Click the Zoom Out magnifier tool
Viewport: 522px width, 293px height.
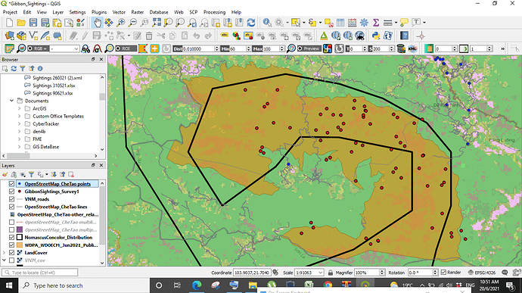(132, 22)
